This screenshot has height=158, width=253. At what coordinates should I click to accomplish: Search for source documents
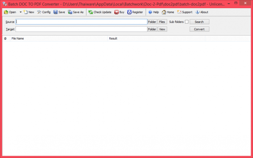tap(199, 22)
